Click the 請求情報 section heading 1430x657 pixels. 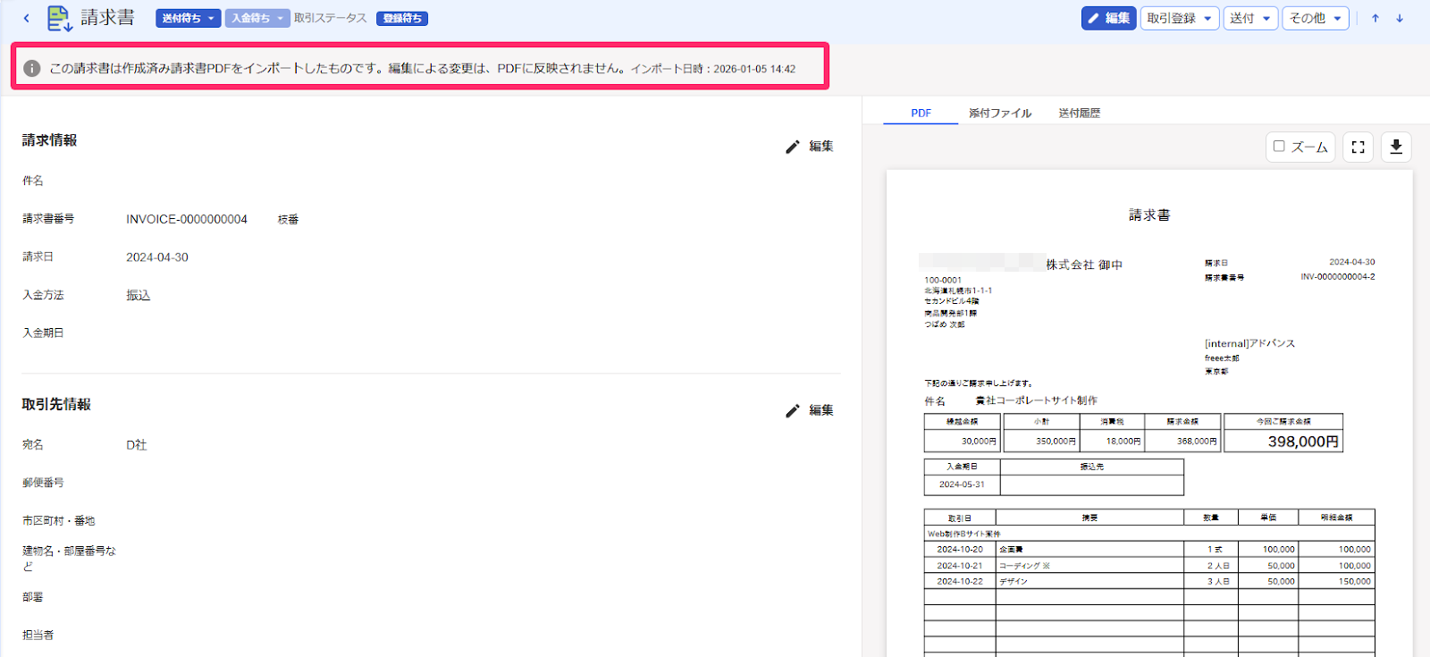[50, 140]
